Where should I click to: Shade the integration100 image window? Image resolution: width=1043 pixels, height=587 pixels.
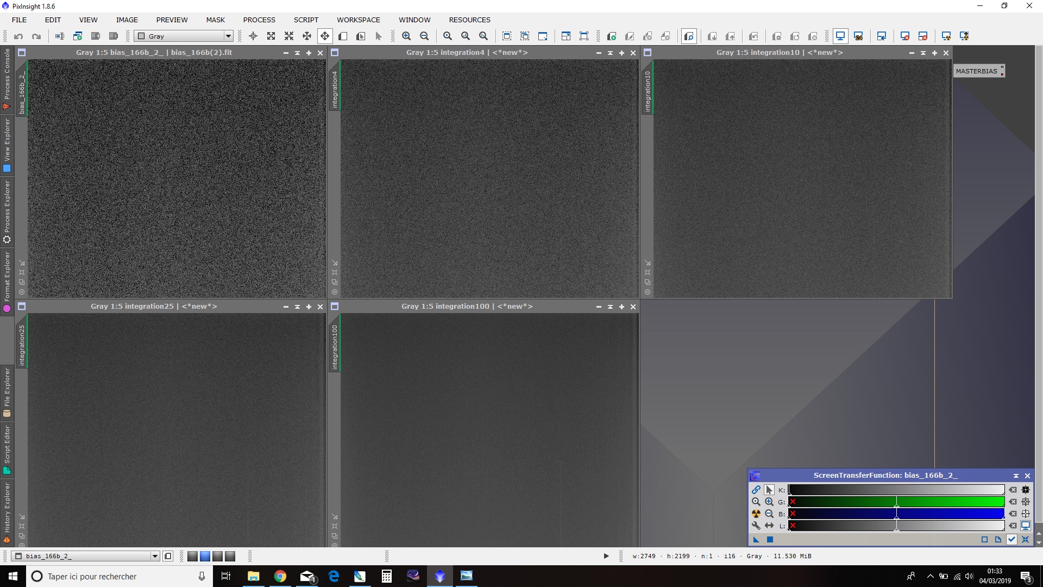point(610,307)
